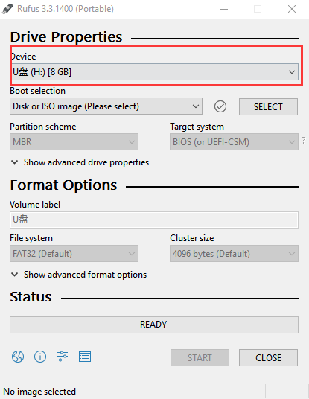This screenshot has height=399, width=309.
Task: Open the Device dropdown list
Action: (155, 72)
